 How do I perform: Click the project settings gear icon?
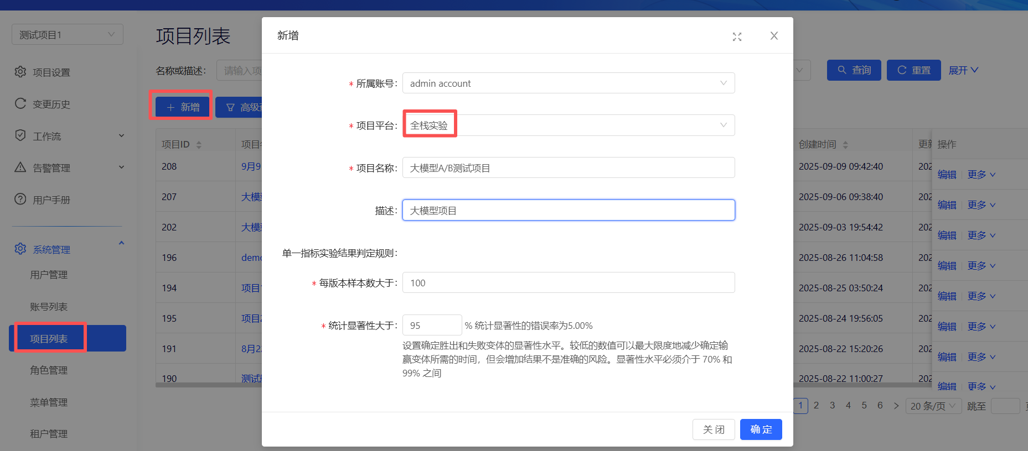20,72
